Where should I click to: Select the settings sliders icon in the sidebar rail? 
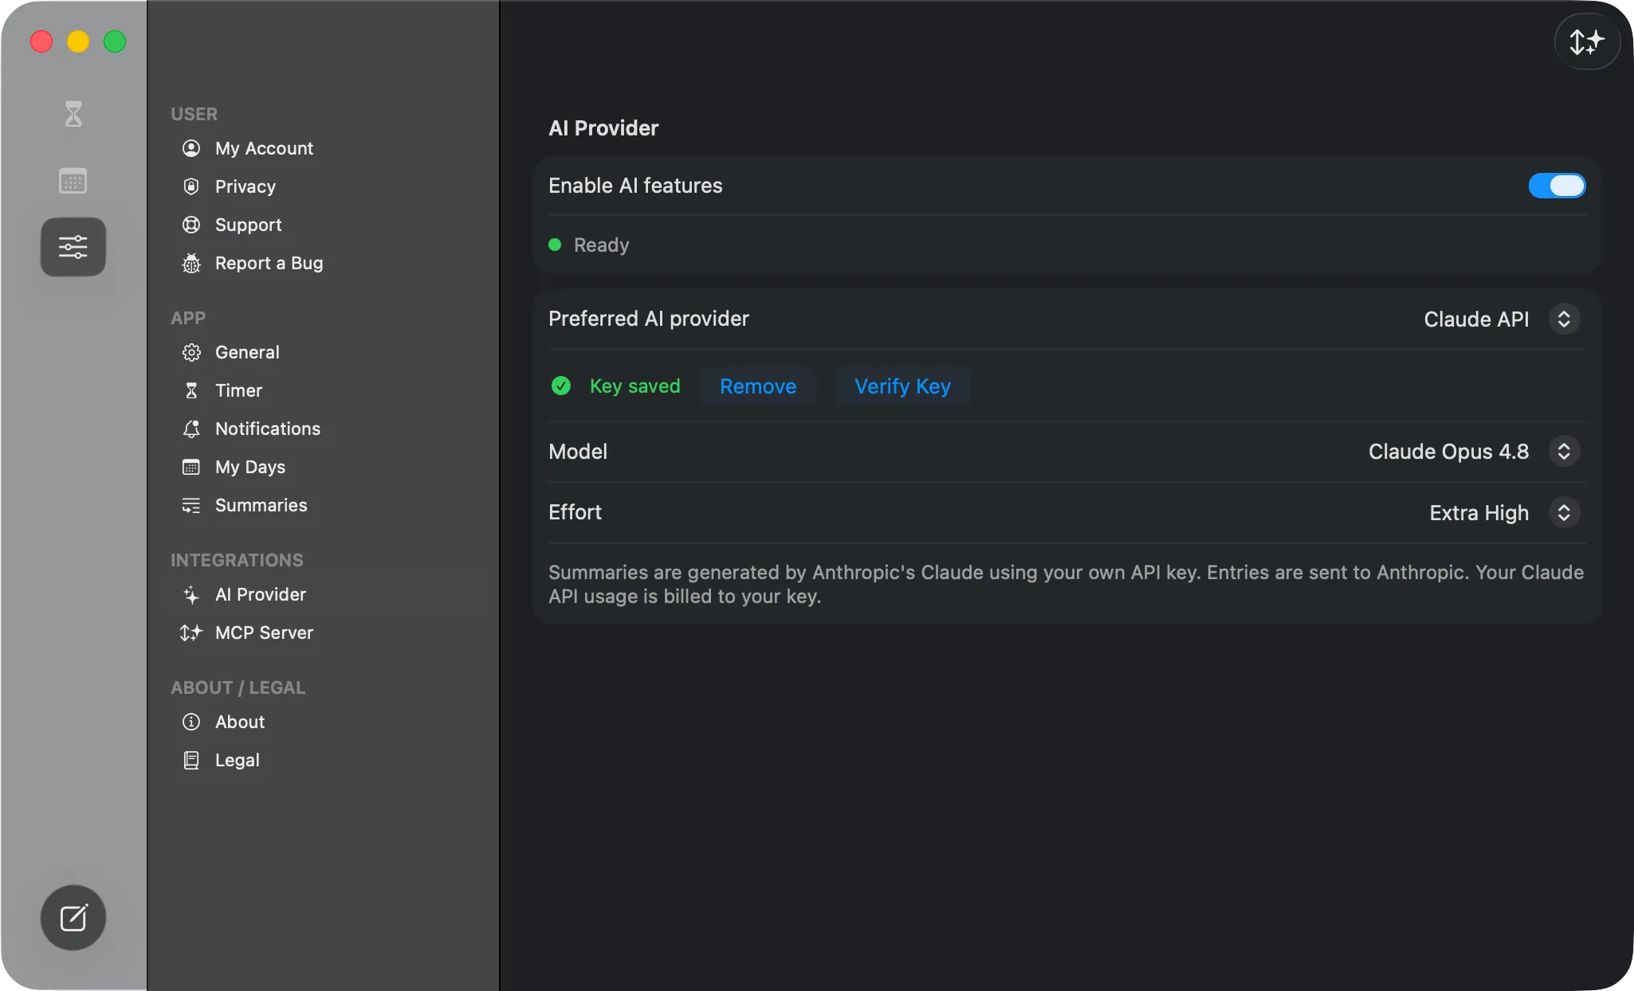[73, 247]
